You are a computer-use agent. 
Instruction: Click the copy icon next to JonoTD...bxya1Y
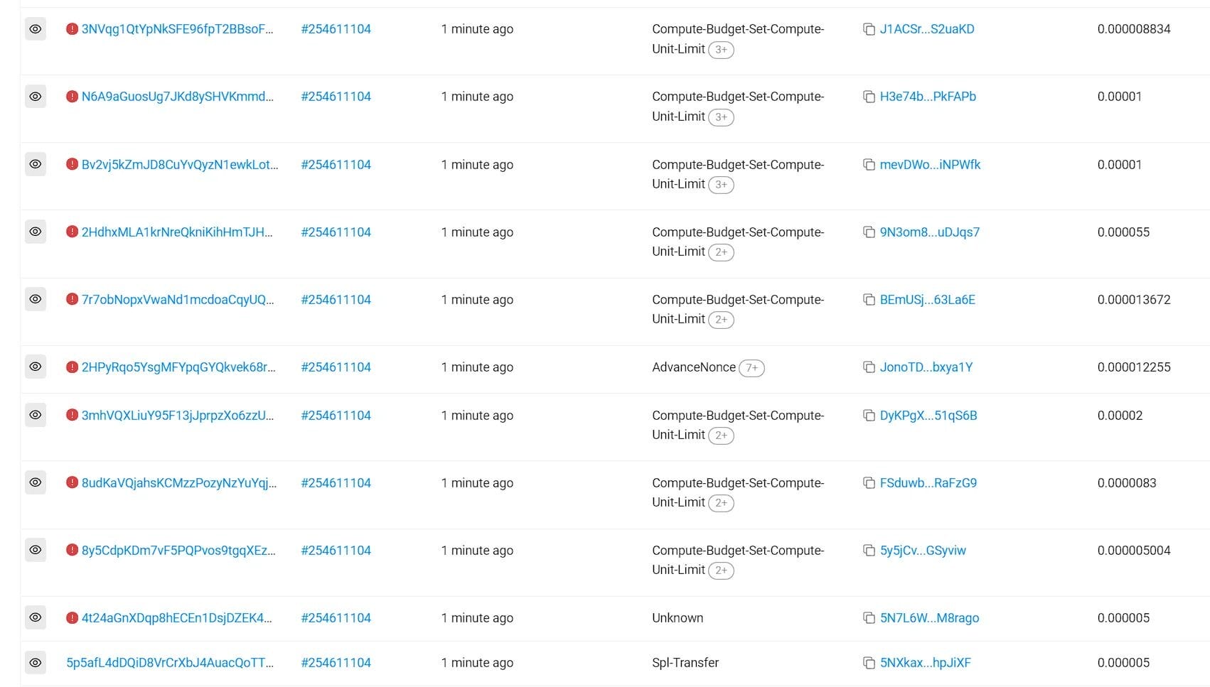coord(868,367)
